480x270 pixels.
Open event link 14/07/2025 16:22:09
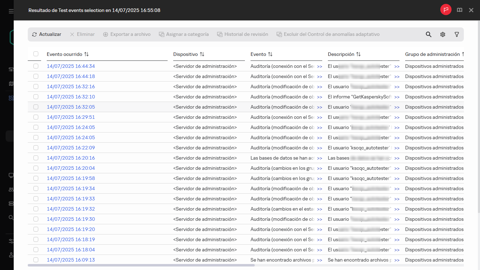71,148
